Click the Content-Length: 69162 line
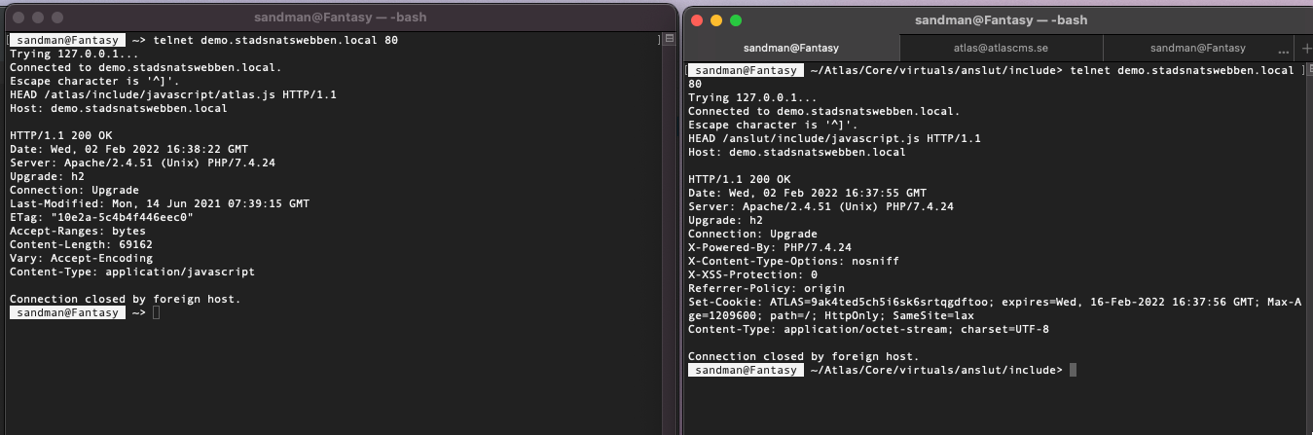This screenshot has height=435, width=1313. 80,244
